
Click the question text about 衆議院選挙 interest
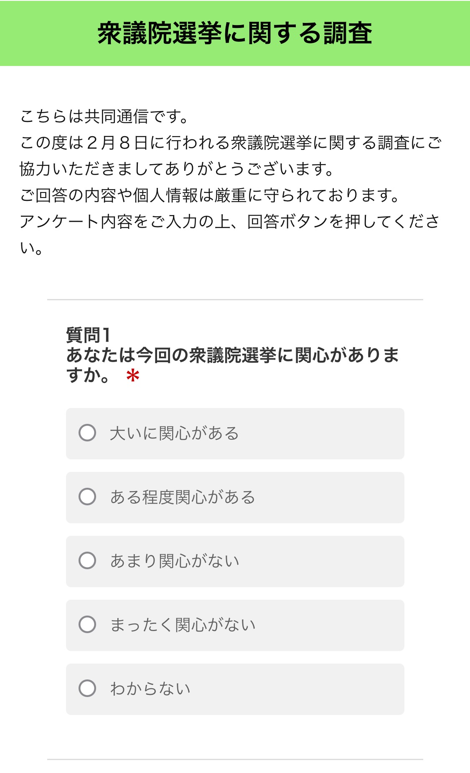tap(232, 355)
